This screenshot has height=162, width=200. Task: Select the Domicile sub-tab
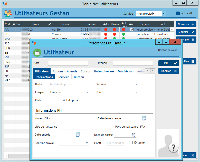[63, 77]
